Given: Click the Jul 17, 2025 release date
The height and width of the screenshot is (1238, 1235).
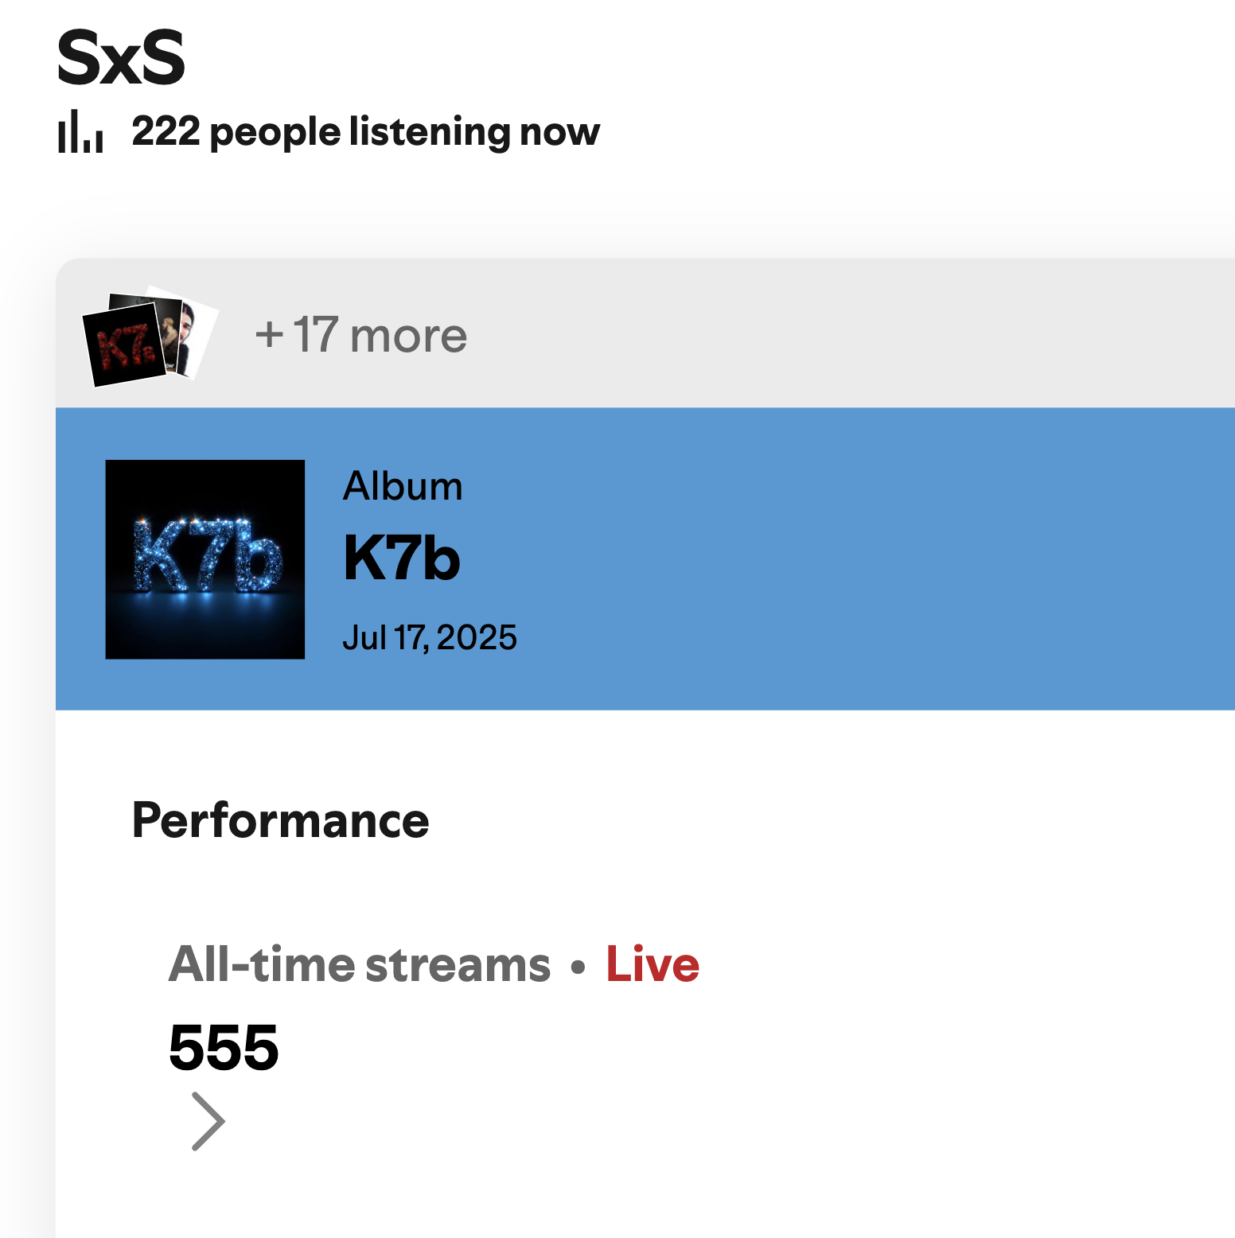Looking at the screenshot, I should tap(430, 637).
